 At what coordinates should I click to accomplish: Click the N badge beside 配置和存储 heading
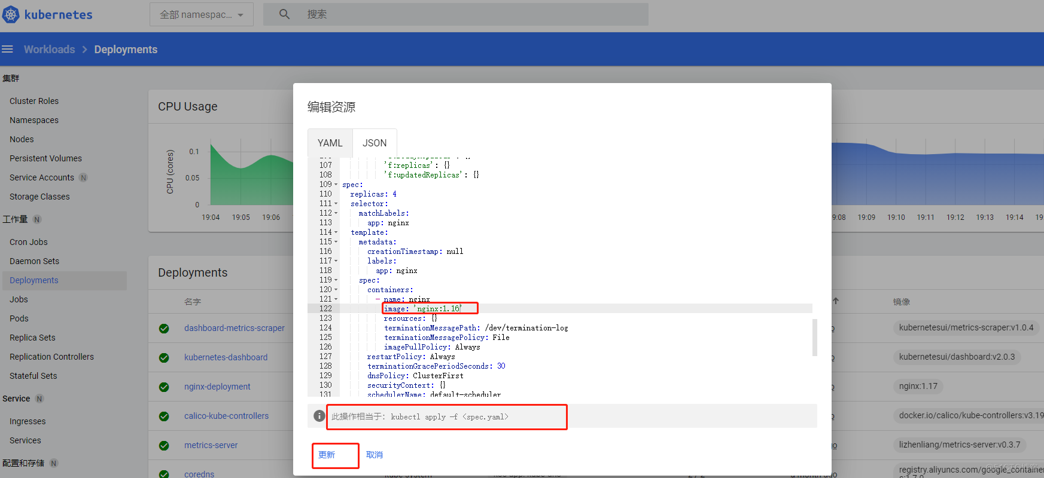click(54, 463)
